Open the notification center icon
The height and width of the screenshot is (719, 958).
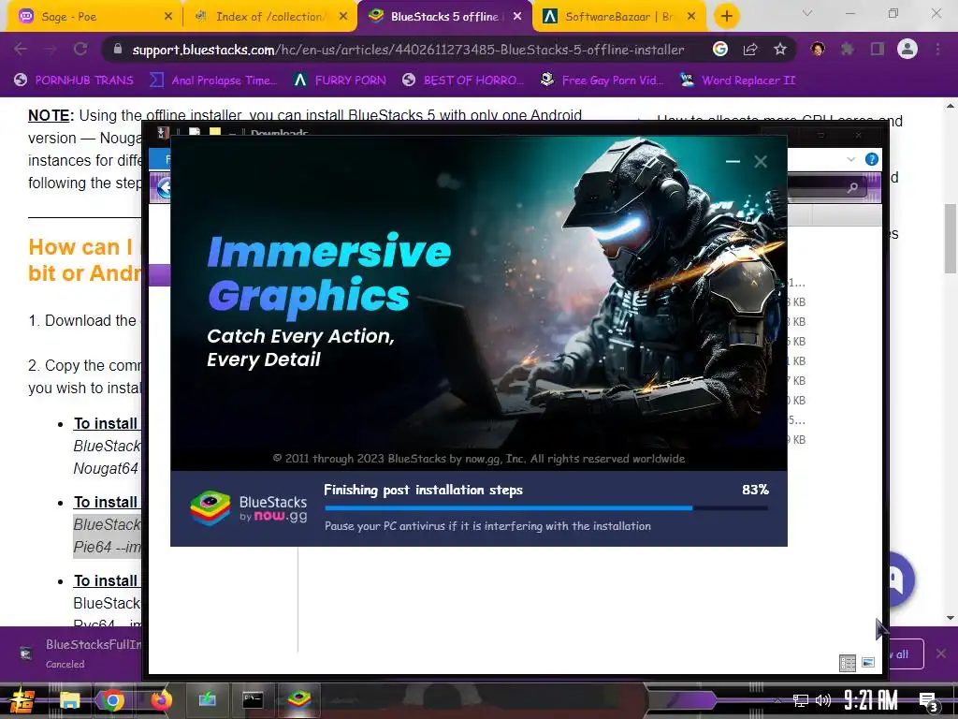click(928, 701)
